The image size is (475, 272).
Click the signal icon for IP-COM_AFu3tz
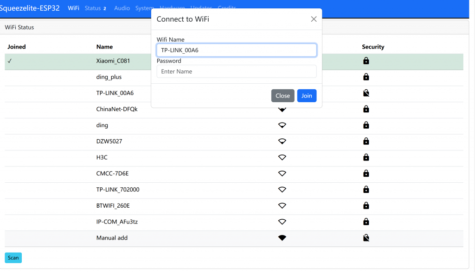click(282, 222)
